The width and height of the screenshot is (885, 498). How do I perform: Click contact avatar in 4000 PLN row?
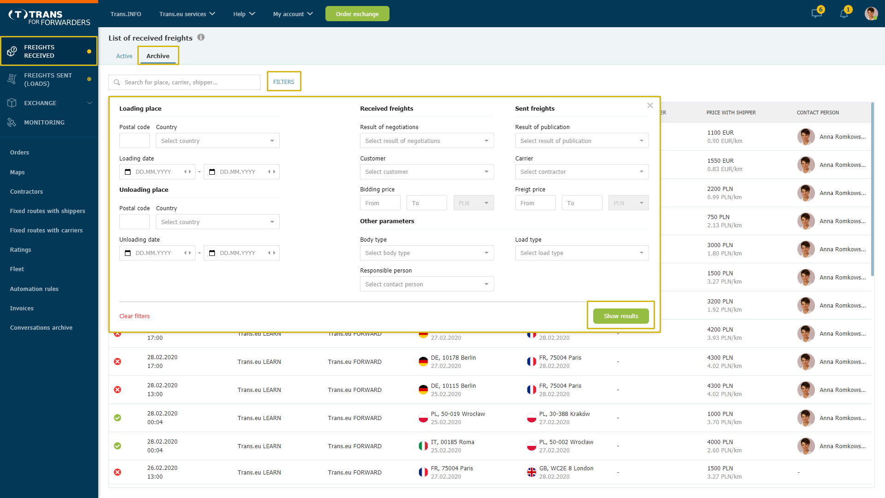click(x=806, y=446)
